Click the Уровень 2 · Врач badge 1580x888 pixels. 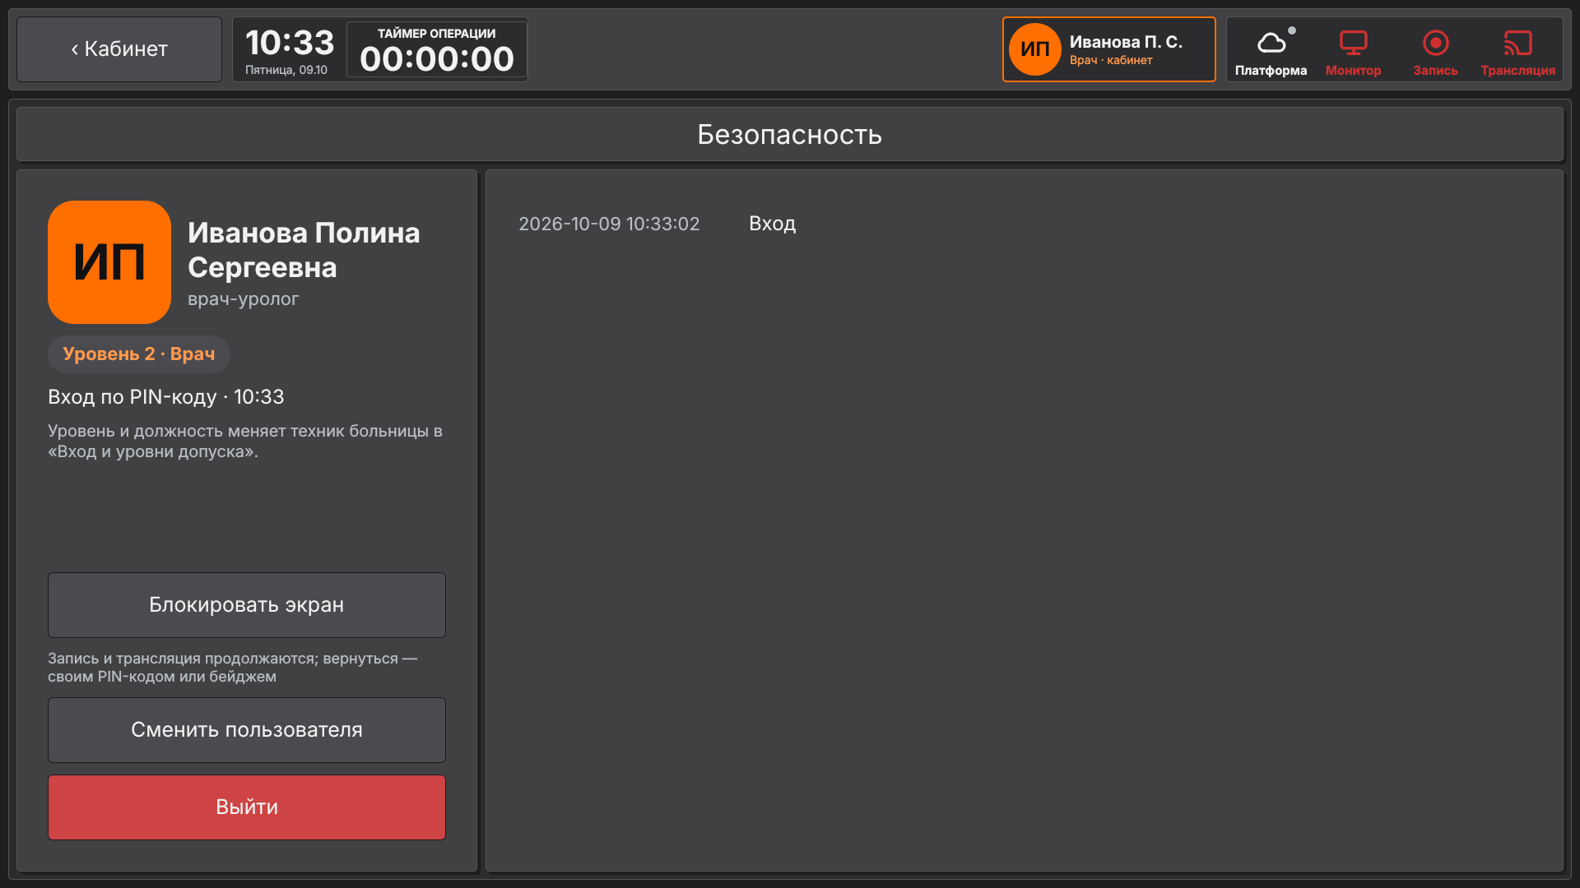(x=139, y=354)
